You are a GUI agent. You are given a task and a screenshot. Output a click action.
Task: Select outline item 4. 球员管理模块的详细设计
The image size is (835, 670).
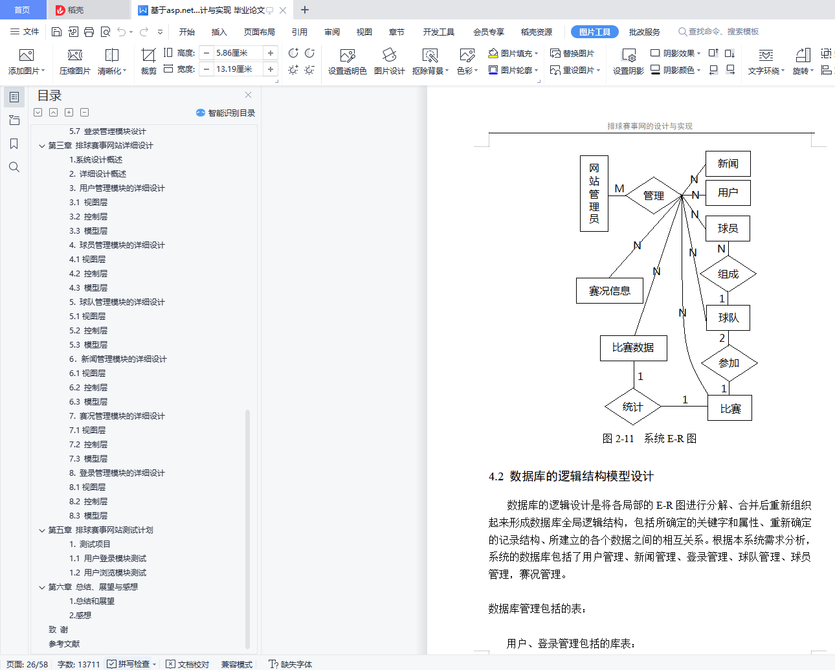coord(117,245)
